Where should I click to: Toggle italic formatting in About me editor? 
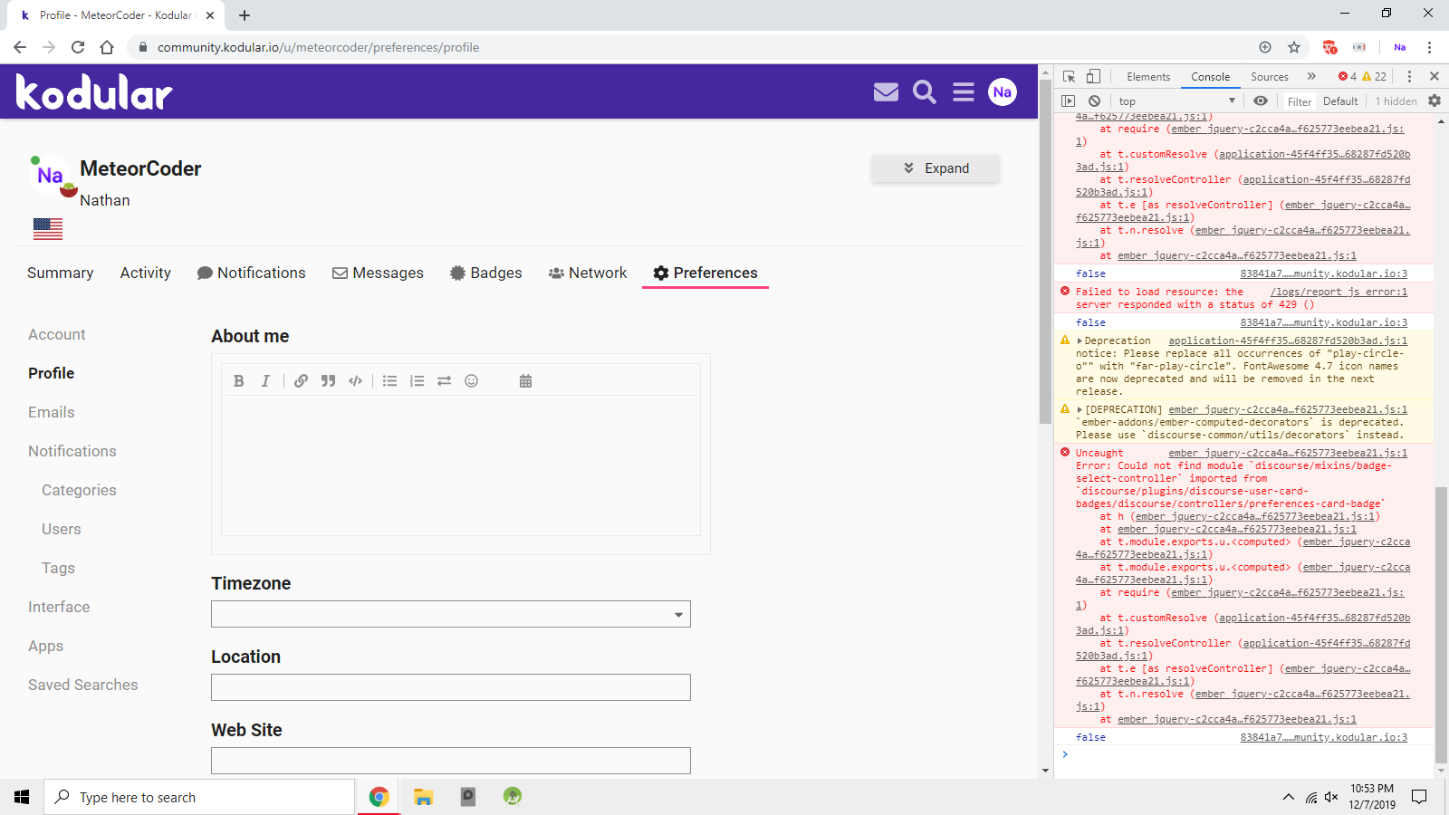[265, 381]
